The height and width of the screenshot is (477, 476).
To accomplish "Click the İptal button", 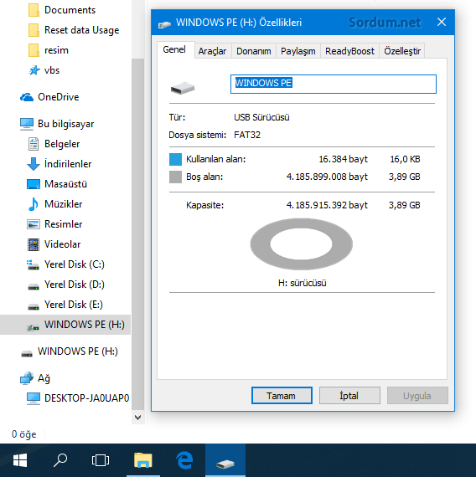I will 349,396.
